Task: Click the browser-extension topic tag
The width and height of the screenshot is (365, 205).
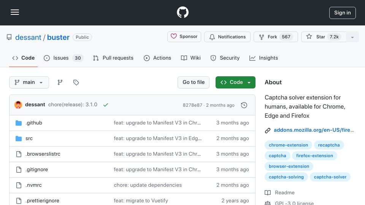Action: pyautogui.click(x=289, y=166)
